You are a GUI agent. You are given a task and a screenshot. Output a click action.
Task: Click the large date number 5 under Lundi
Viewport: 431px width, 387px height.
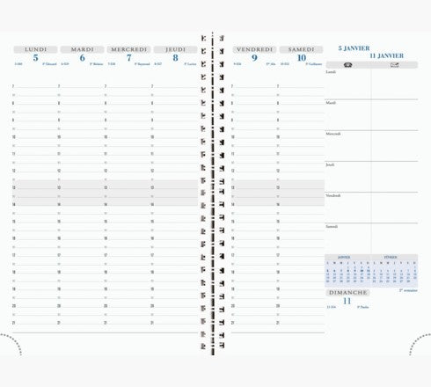[x=35, y=58]
